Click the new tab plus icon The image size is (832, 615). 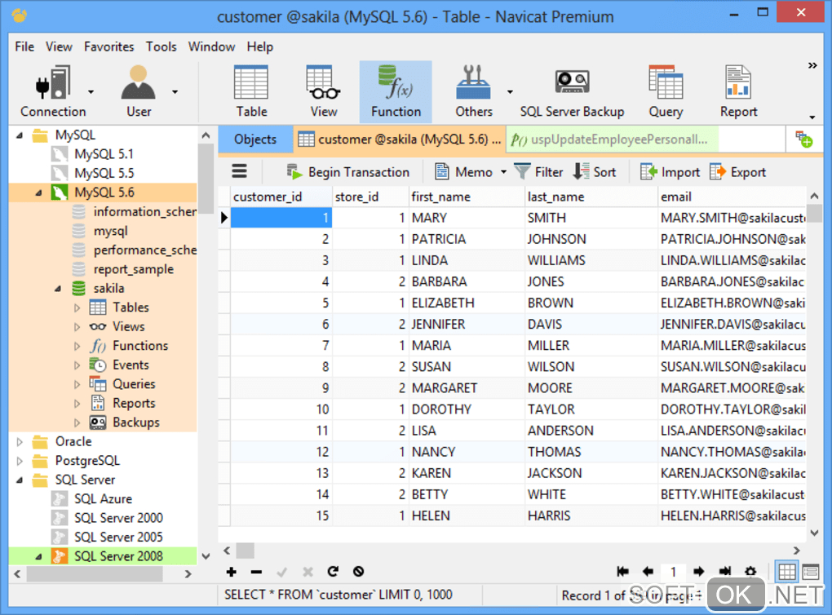pyautogui.click(x=804, y=139)
